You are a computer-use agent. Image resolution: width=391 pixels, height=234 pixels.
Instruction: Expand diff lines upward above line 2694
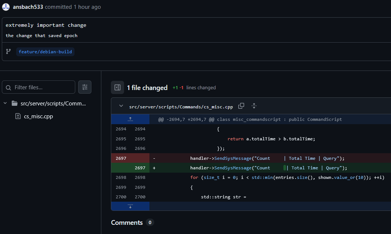click(130, 119)
